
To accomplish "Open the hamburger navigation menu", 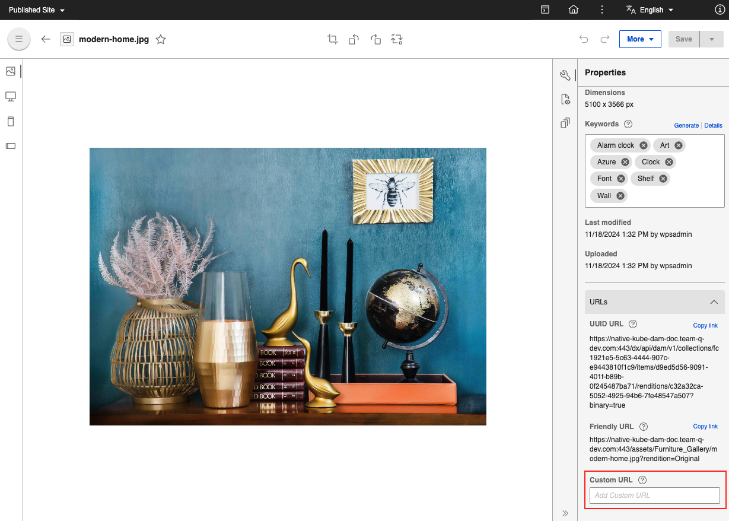I will (x=18, y=39).
